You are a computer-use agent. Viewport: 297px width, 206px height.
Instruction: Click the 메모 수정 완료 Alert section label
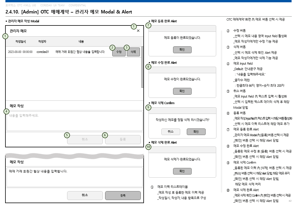(x=164, y=63)
